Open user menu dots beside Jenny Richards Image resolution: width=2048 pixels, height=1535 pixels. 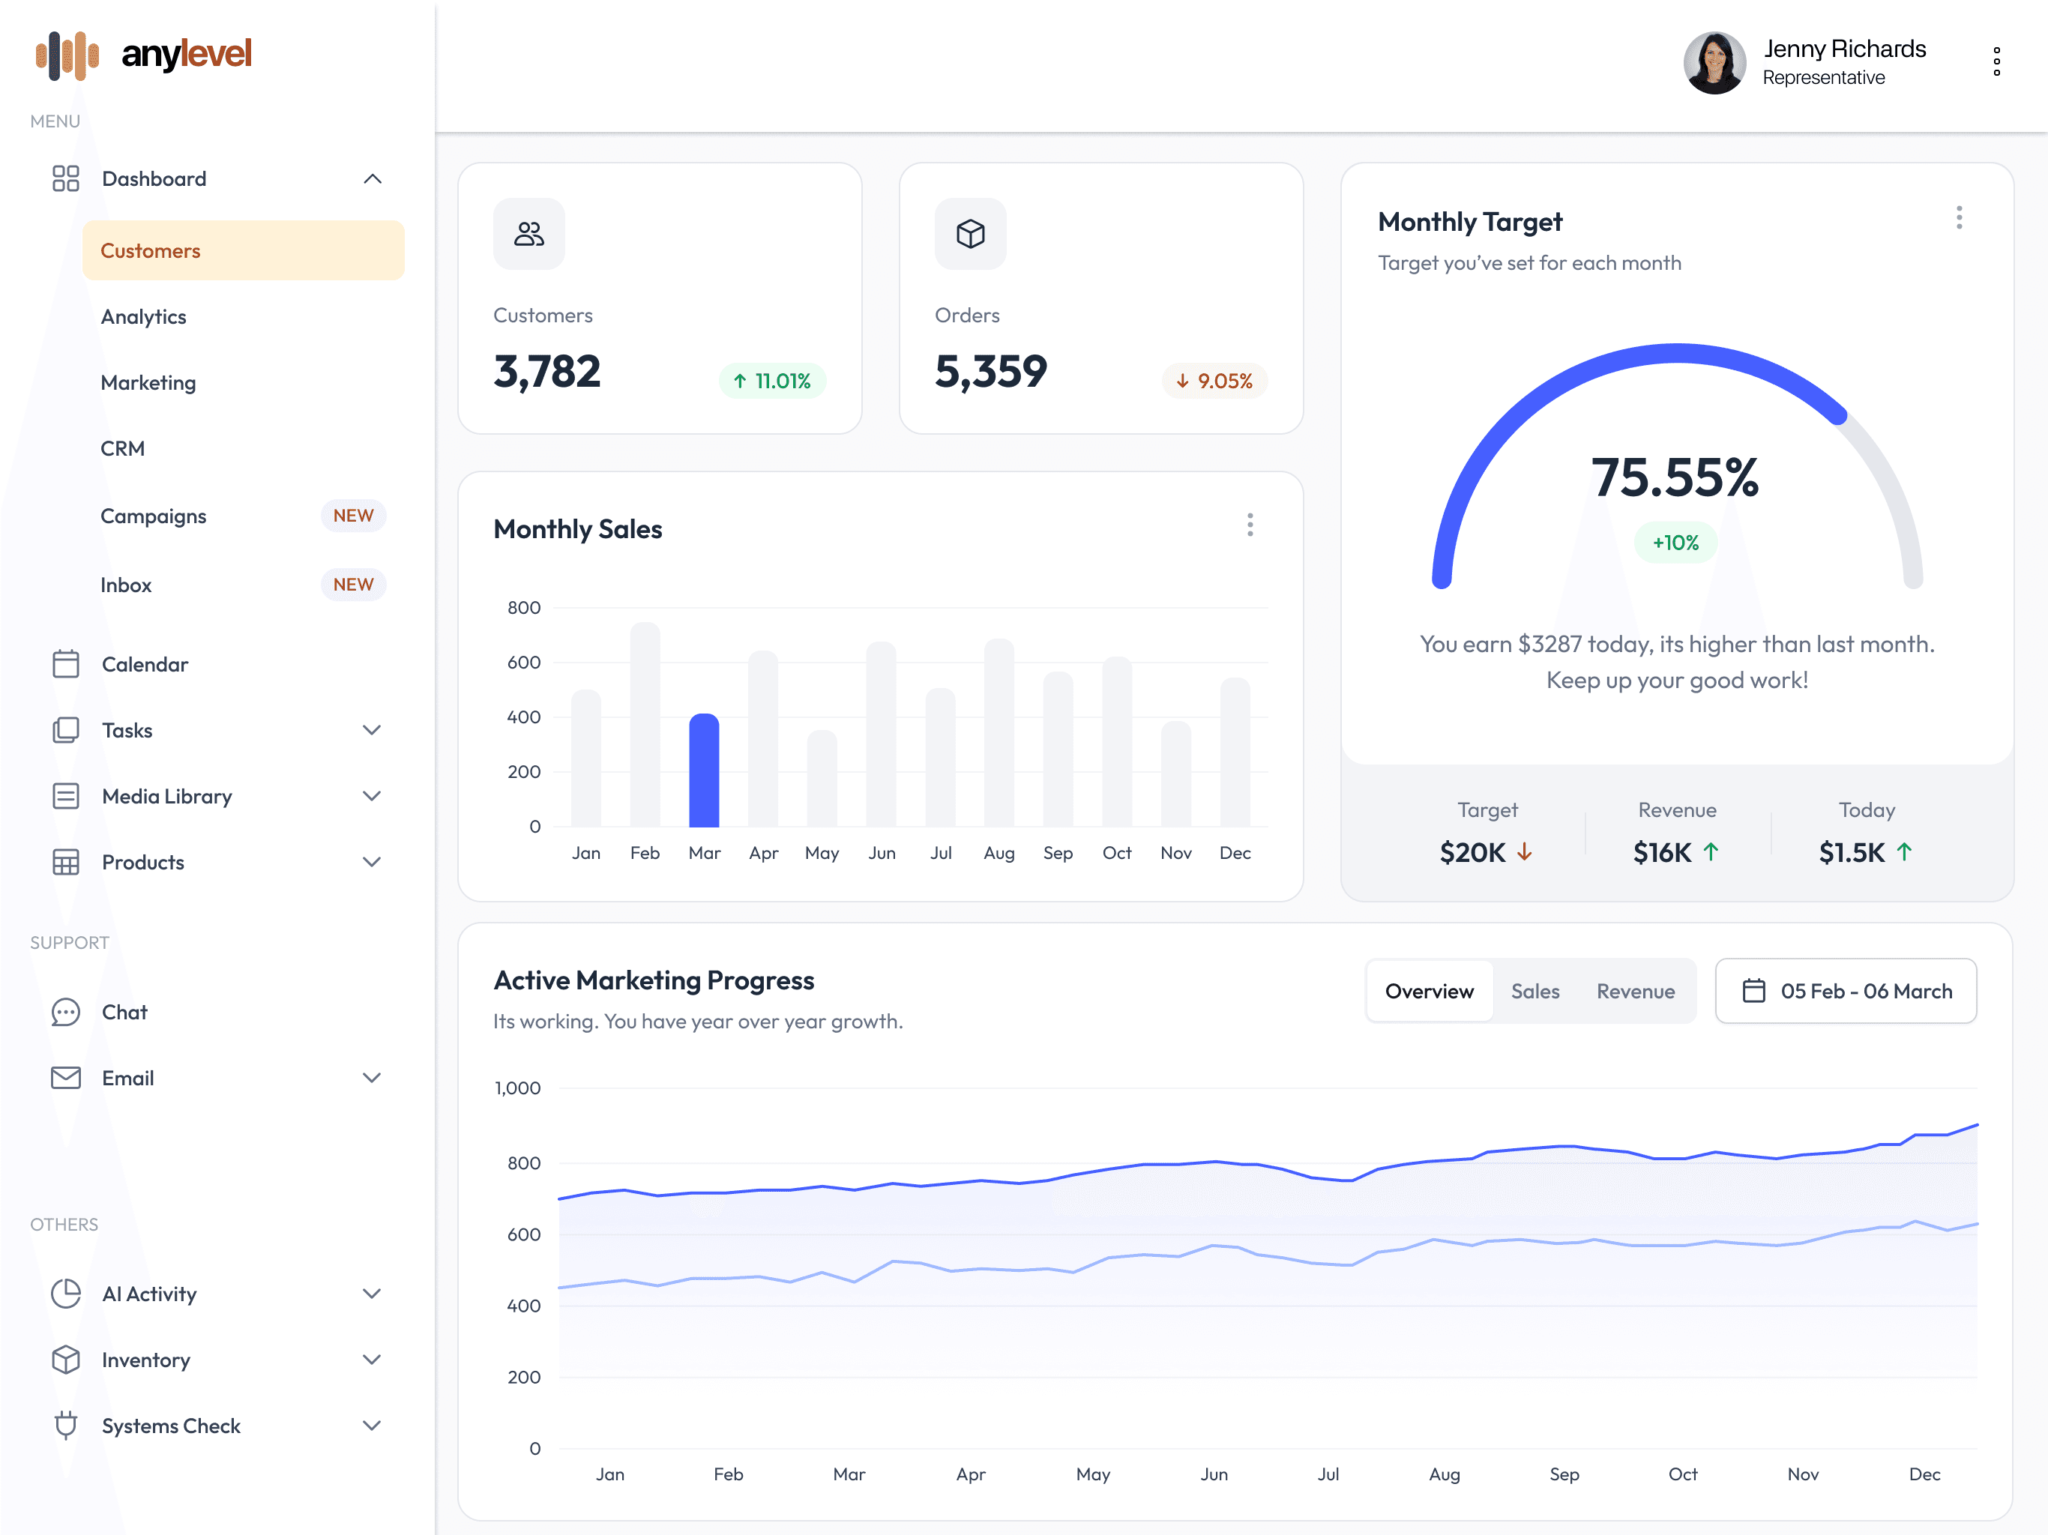coord(1996,62)
